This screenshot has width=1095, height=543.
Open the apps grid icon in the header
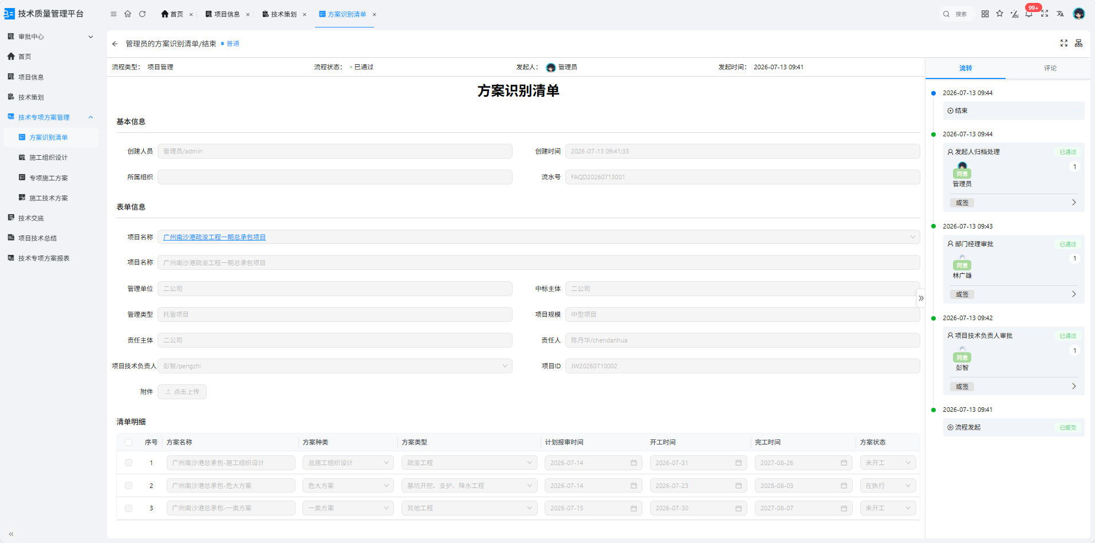coord(985,14)
